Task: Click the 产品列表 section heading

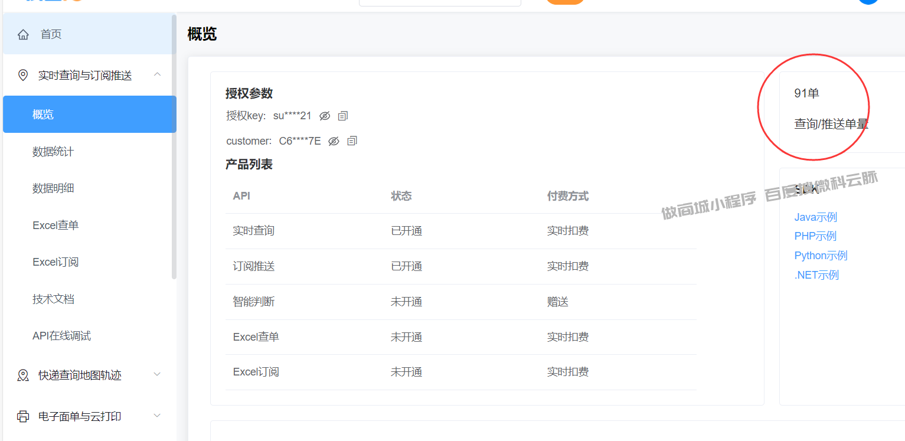Action: tap(249, 164)
